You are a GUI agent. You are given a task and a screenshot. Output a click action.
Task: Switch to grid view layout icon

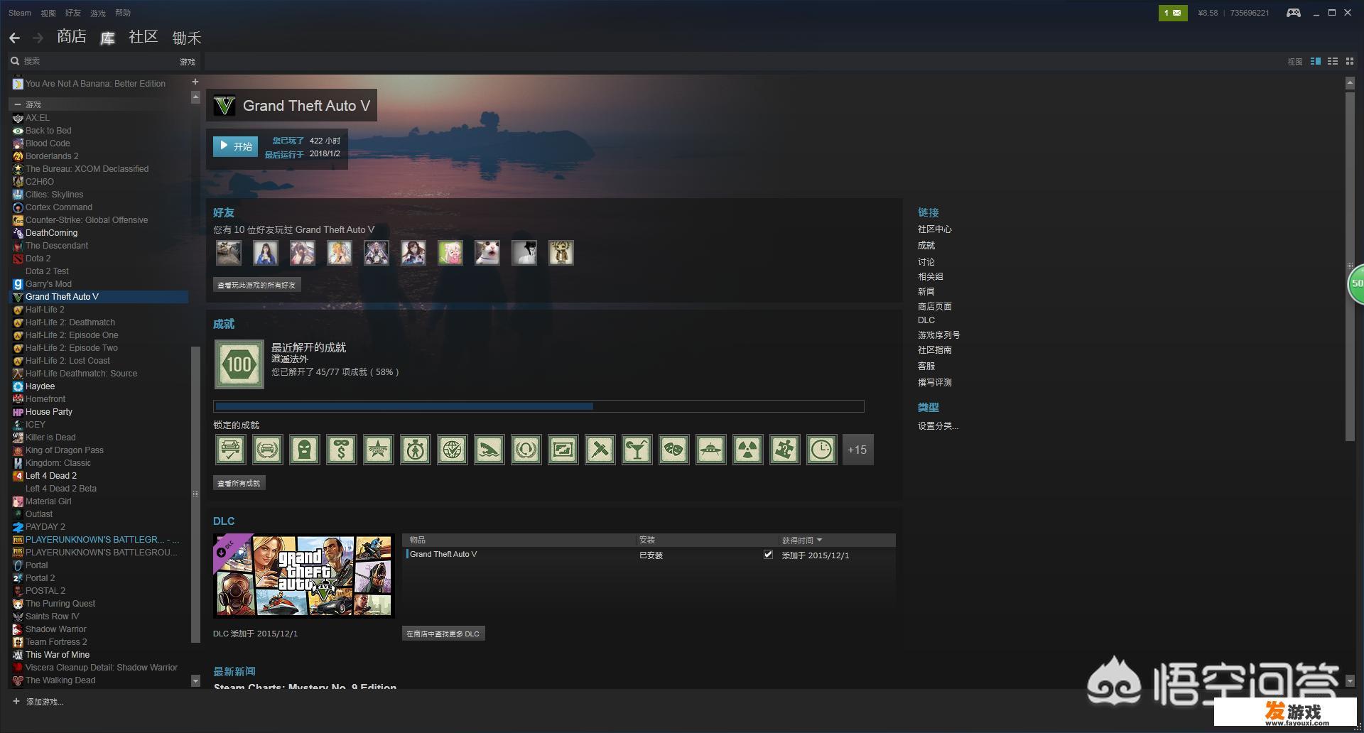coord(1350,62)
